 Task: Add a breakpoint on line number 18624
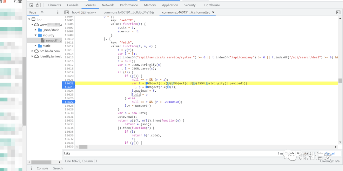click(69, 91)
